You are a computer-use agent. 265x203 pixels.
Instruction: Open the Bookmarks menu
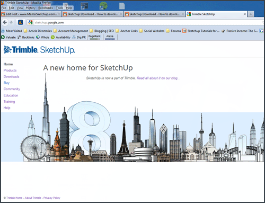coord(46,8)
